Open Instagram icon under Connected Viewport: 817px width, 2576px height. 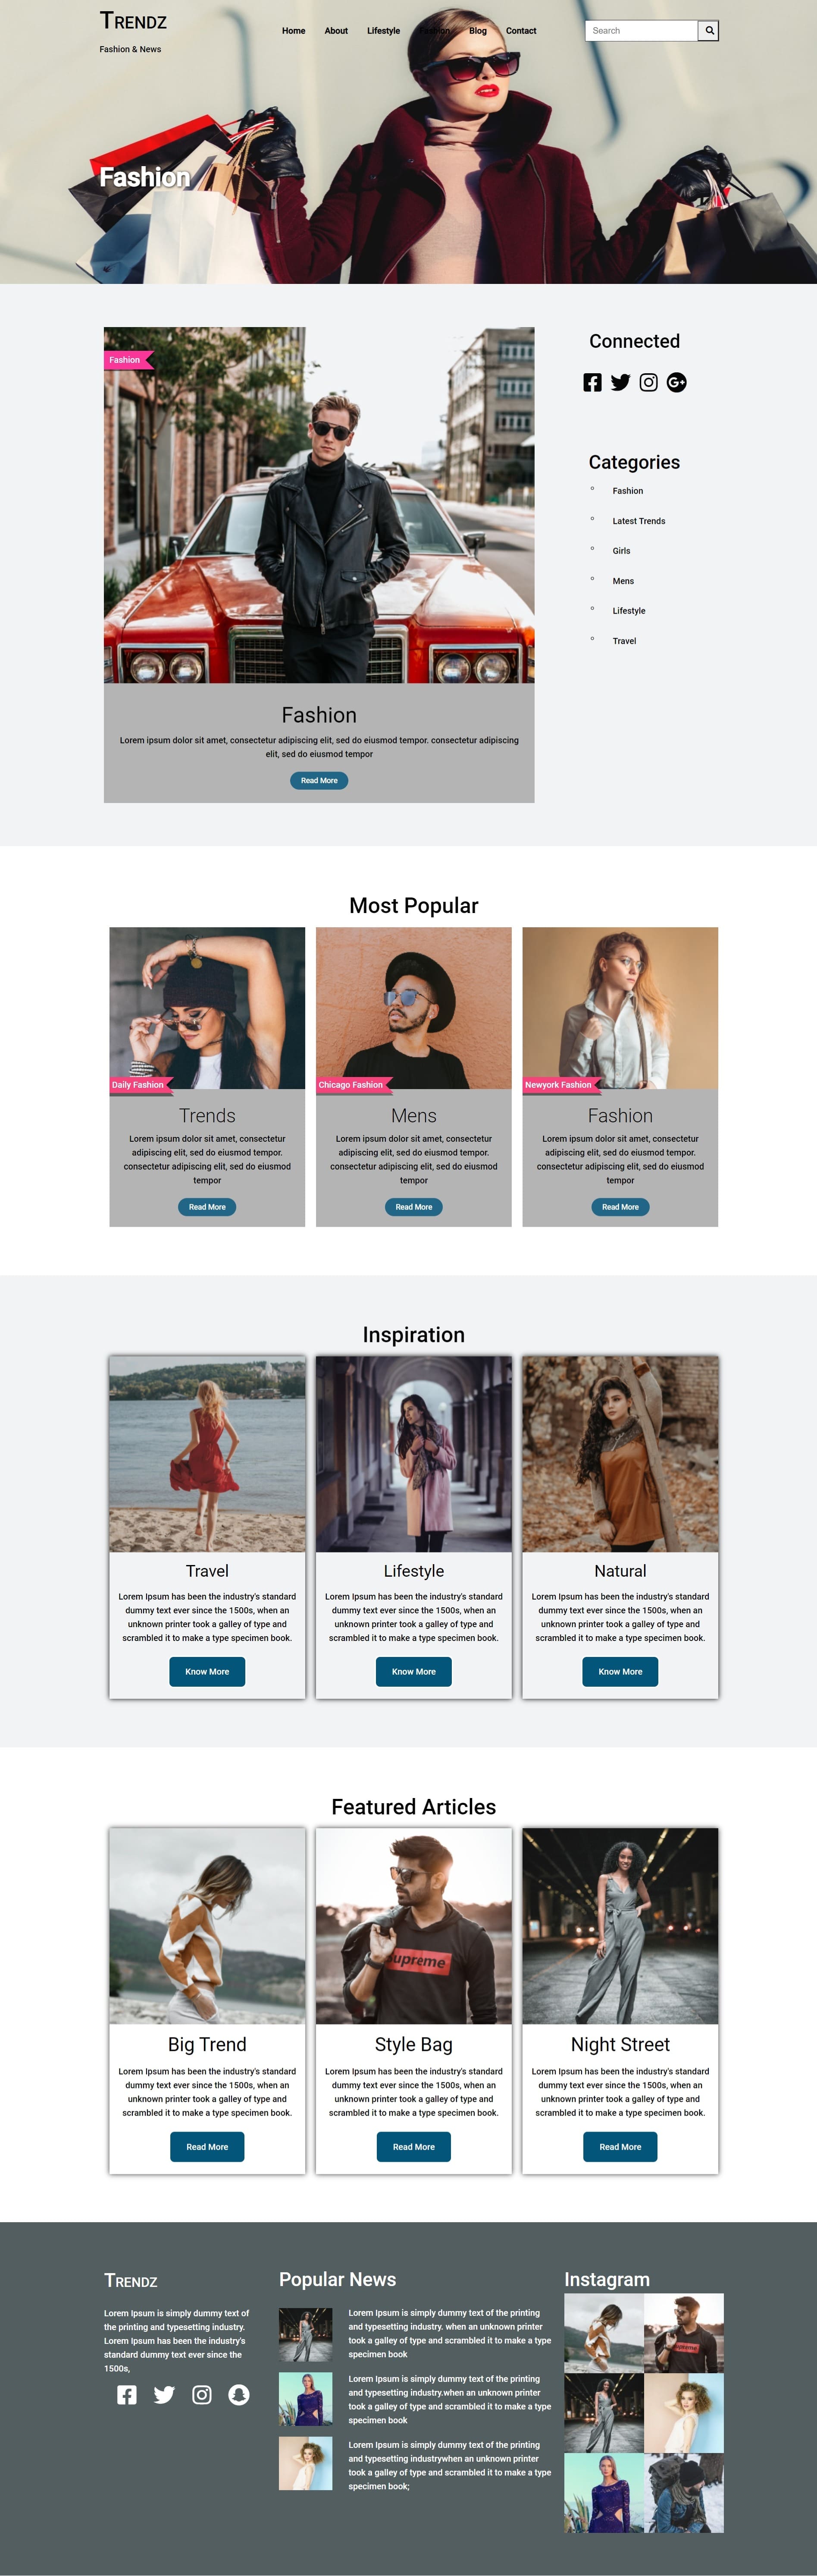point(648,383)
